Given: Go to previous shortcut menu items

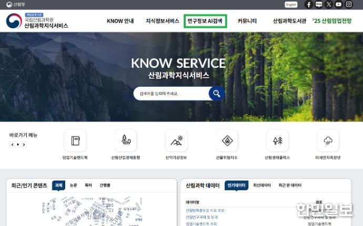Looking at the screenshot, I should click(12, 145).
